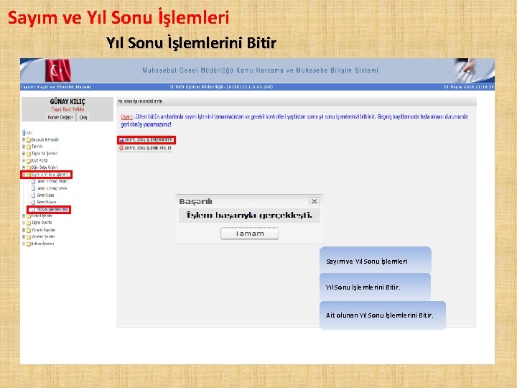Select the Taşınır Mal İşlemleri tree label

(45, 154)
